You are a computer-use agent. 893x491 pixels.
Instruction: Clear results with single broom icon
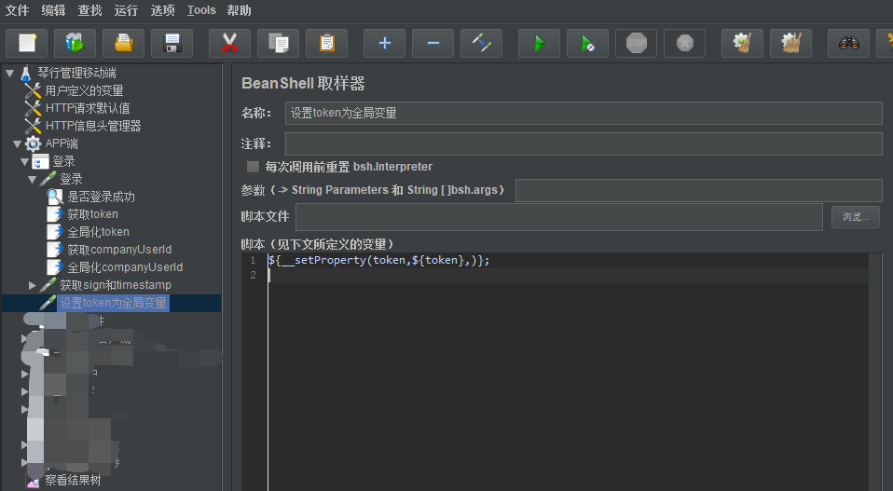click(x=742, y=43)
